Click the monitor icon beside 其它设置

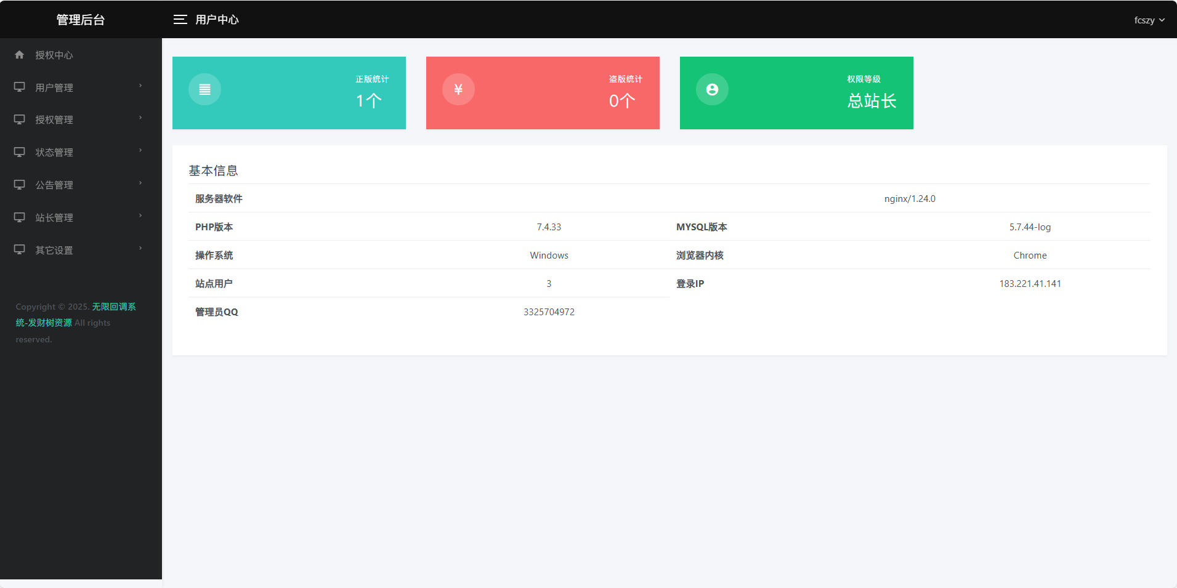click(x=20, y=249)
